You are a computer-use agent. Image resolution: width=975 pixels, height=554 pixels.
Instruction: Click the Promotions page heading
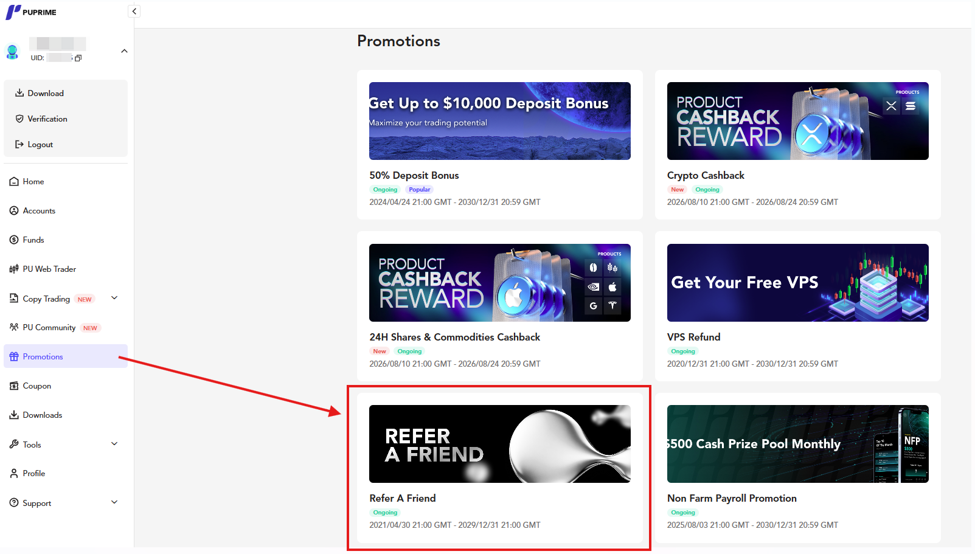click(x=398, y=41)
